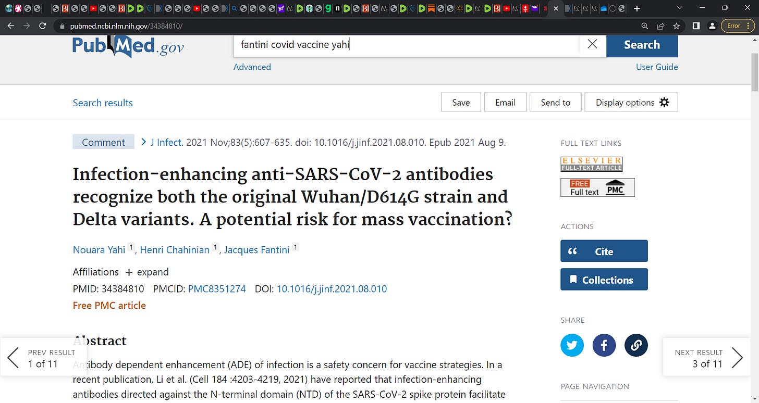Advance to Next Result 3 of 11
Image resolution: width=759 pixels, height=403 pixels.
pyautogui.click(x=707, y=357)
